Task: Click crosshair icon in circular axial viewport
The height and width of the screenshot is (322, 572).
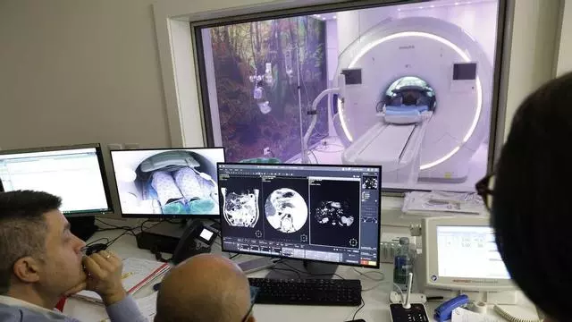Action: click(x=303, y=238)
